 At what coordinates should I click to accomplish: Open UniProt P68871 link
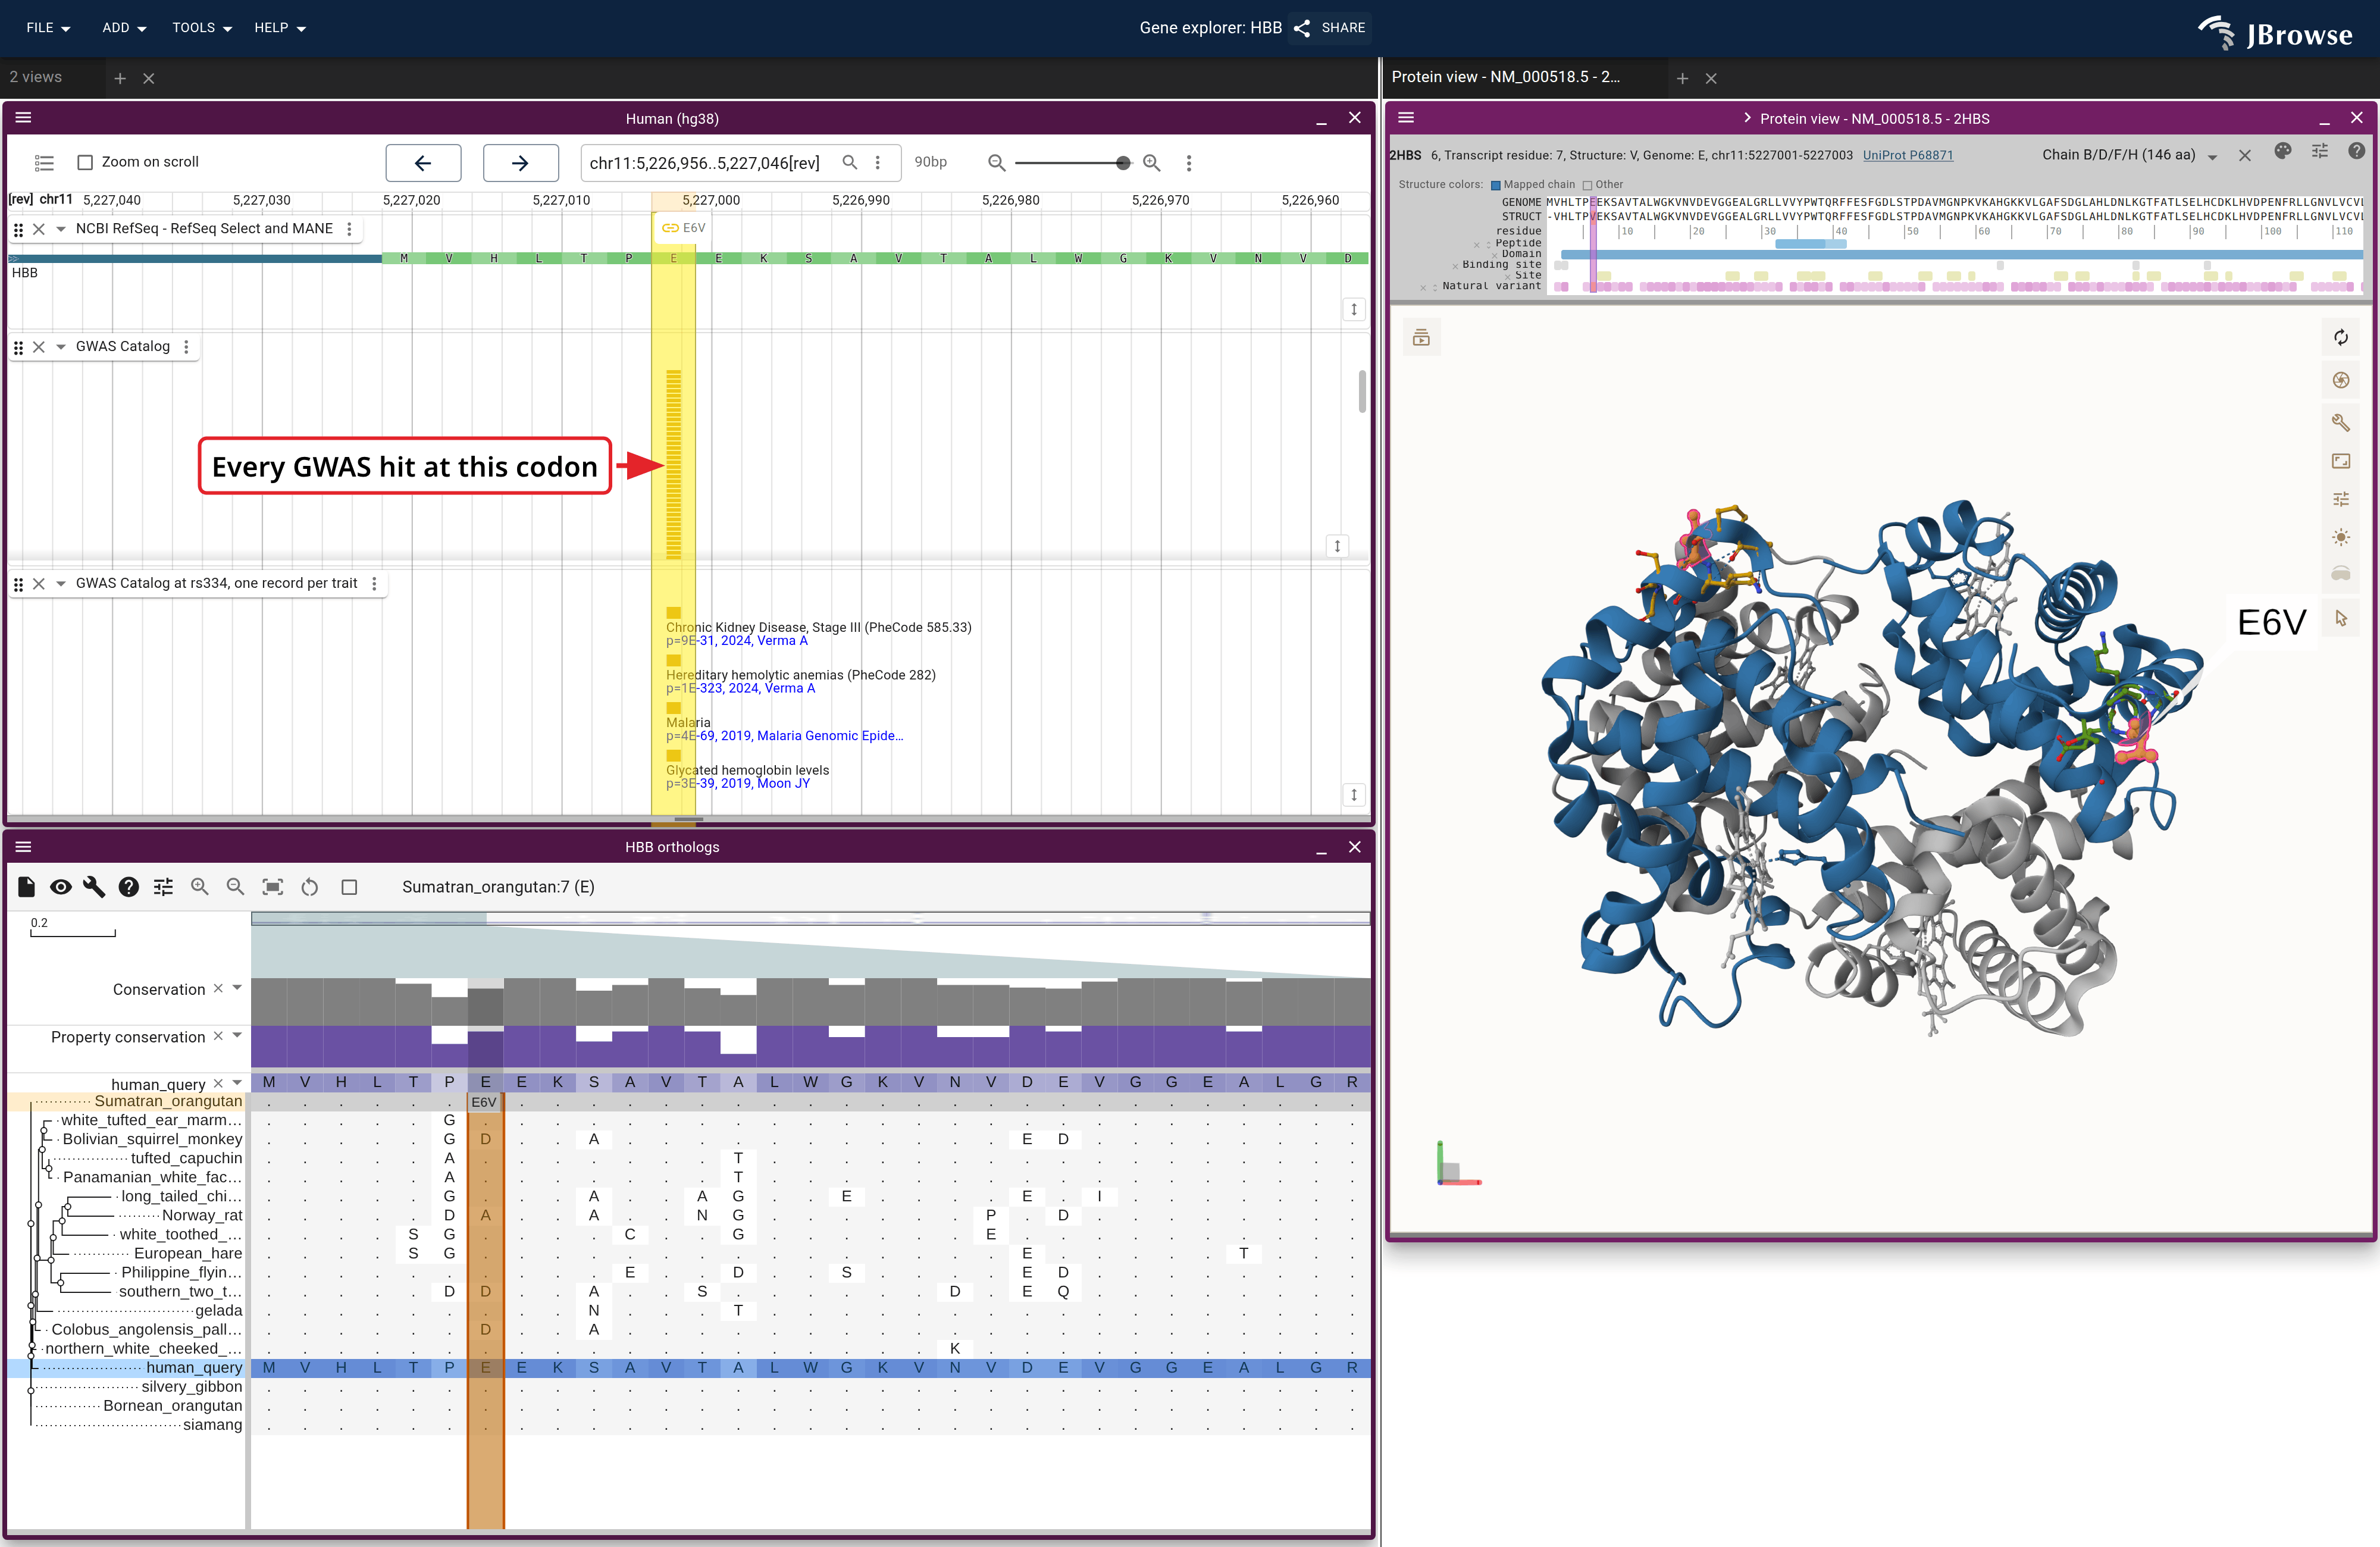[x=1907, y=156]
